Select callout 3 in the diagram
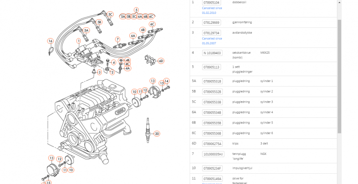This screenshot has width=358, height=184. tap(99, 72)
